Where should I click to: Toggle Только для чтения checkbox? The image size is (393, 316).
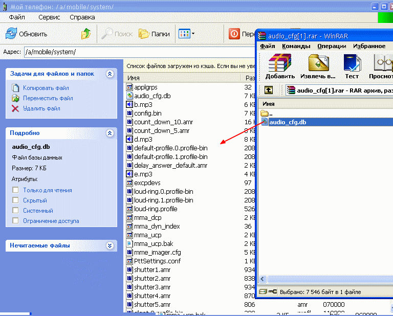coord(15,190)
